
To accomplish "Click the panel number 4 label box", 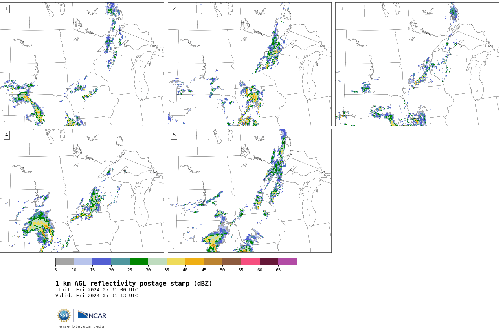I will coord(6,135).
